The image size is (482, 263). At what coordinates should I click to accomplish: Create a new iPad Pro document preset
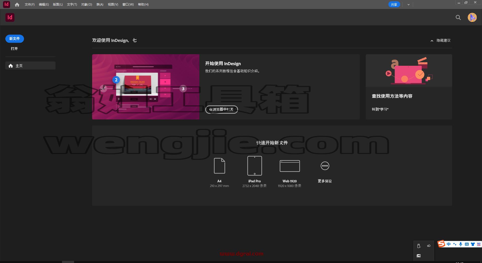pyautogui.click(x=255, y=172)
